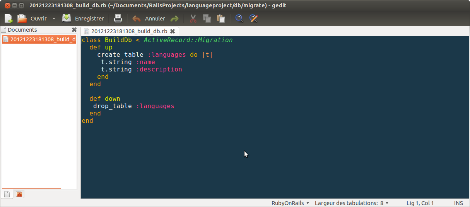
Task: Maximize the gedit window
Action: tap(22, 5)
